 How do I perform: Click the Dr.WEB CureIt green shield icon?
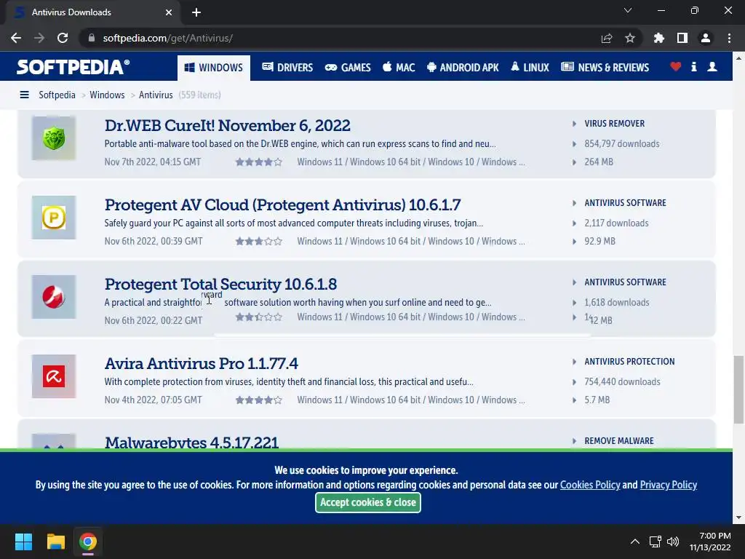(x=54, y=138)
